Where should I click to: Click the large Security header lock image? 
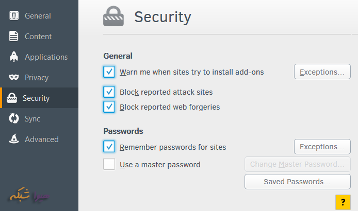point(113,17)
